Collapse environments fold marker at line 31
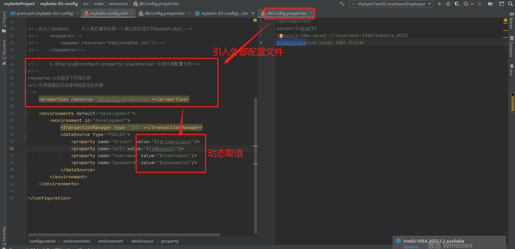Screen dimensions: 515x249 pos(26,114)
